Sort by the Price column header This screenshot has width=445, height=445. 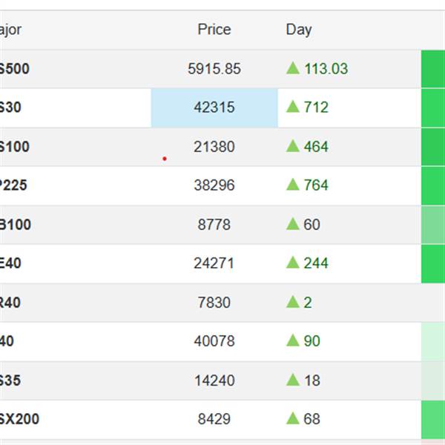pos(214,30)
